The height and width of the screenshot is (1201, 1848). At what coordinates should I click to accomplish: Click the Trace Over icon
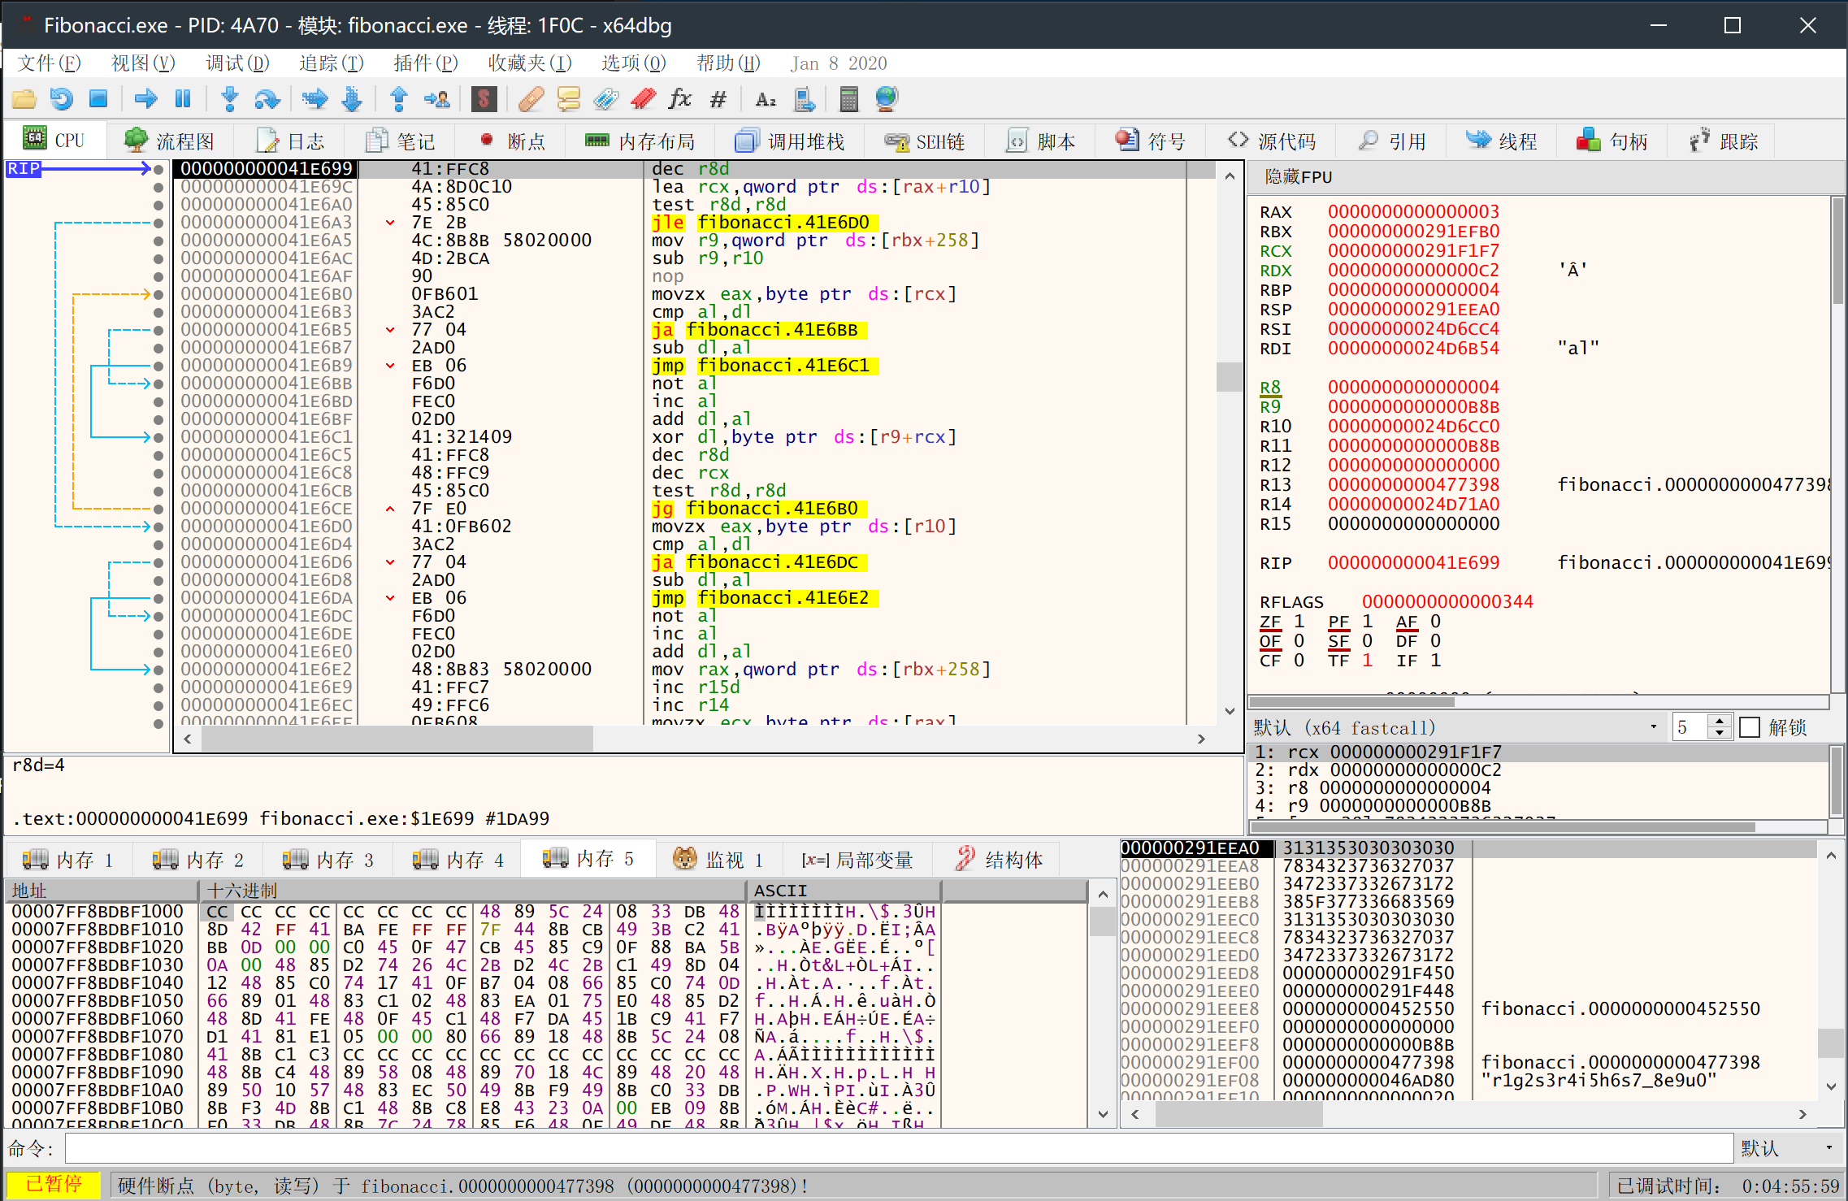click(352, 99)
